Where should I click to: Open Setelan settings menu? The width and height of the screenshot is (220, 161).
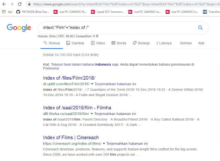coord(186,43)
